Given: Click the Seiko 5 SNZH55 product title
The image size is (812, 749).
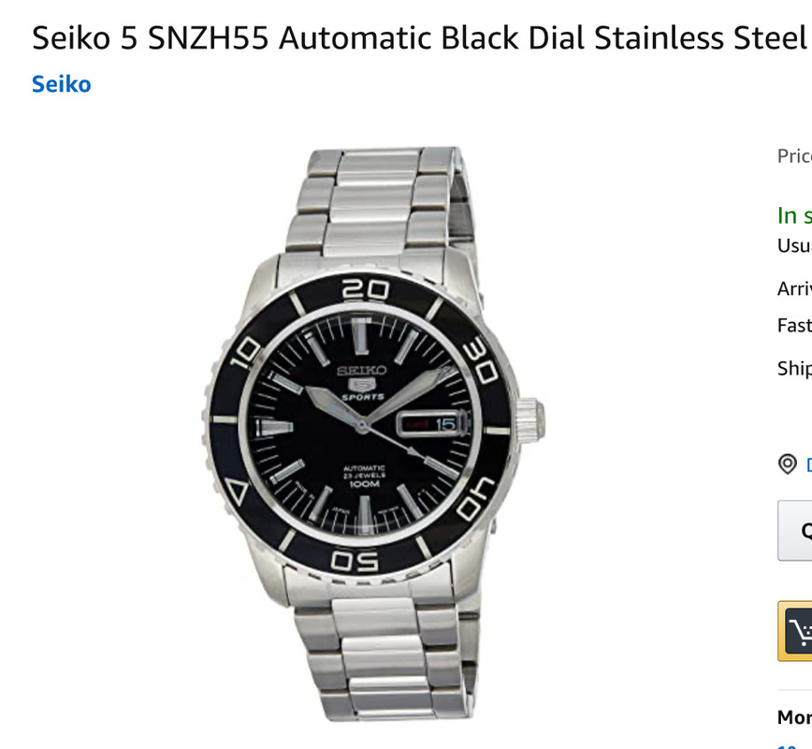Looking at the screenshot, I should pyautogui.click(x=419, y=38).
